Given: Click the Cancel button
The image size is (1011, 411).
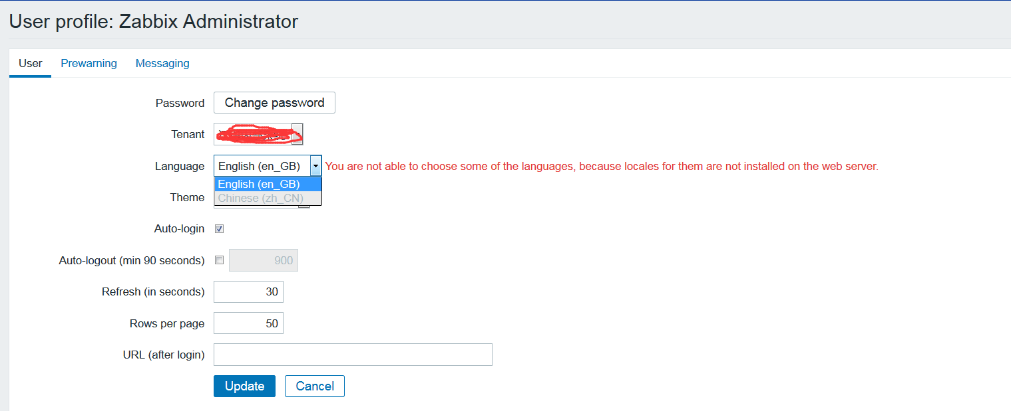Looking at the screenshot, I should pos(315,386).
